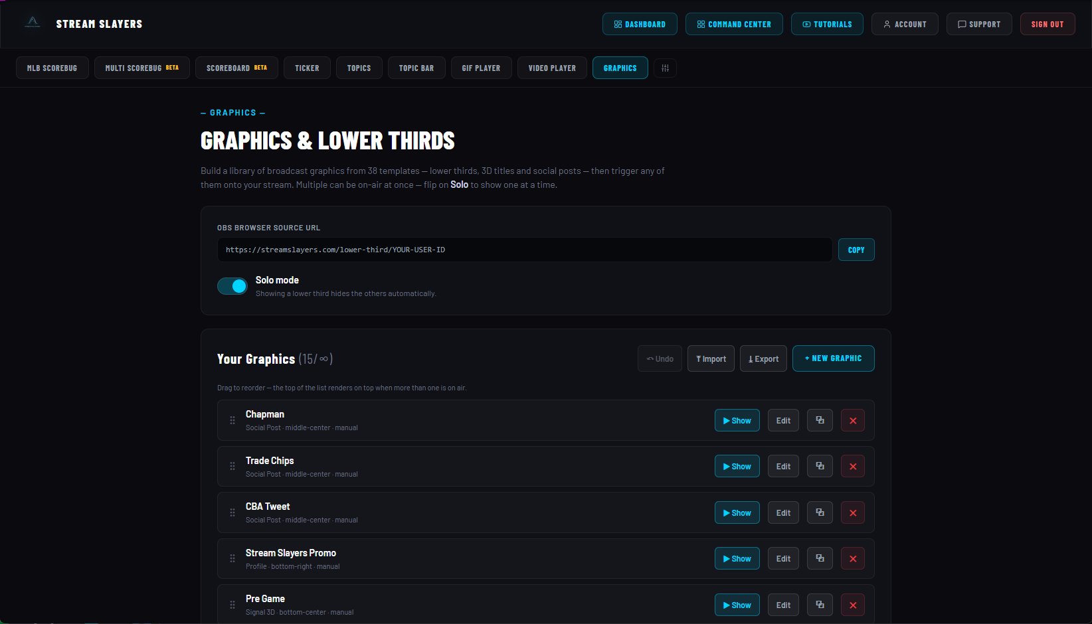The width and height of the screenshot is (1092, 624).
Task: Delete the Trade Chips graphic
Action: pos(853,466)
